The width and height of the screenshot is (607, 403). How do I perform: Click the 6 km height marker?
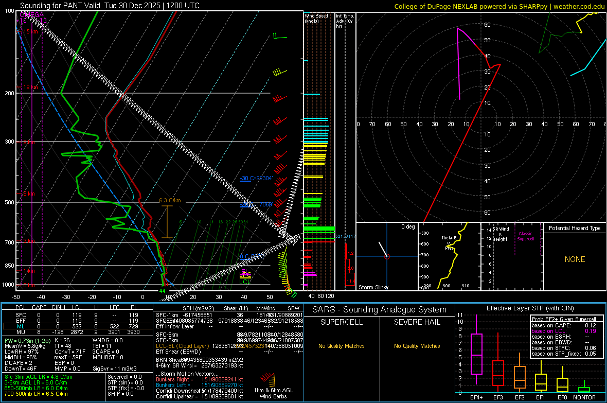29,194
